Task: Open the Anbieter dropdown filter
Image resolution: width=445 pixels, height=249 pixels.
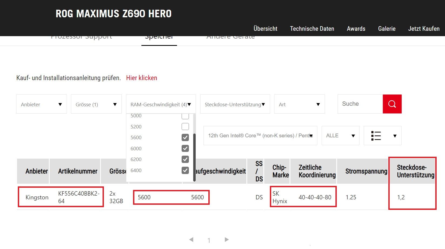Action: pyautogui.click(x=42, y=104)
